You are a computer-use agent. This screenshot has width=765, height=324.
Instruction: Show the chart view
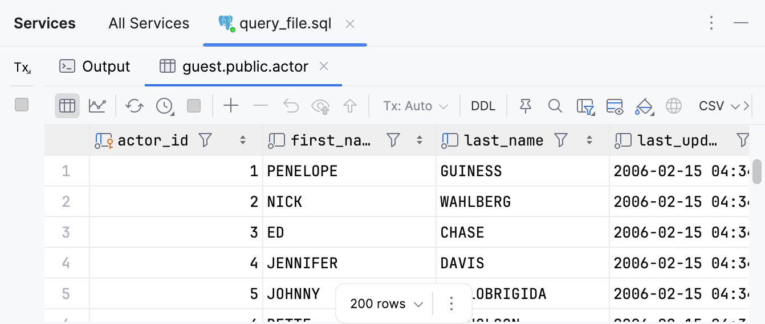click(97, 106)
